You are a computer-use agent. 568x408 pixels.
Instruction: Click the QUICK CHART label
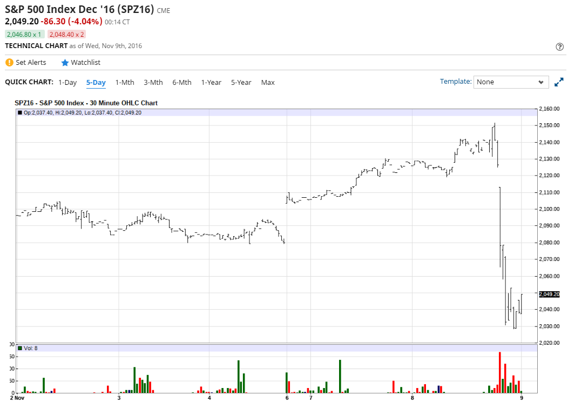pyautogui.click(x=29, y=82)
